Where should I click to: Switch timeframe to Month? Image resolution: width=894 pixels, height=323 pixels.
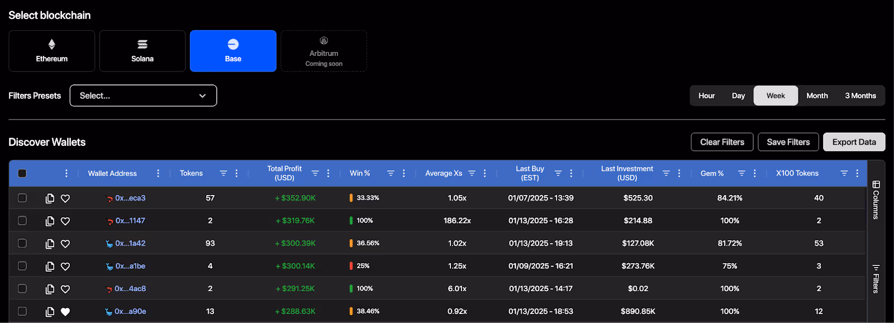pyautogui.click(x=817, y=96)
